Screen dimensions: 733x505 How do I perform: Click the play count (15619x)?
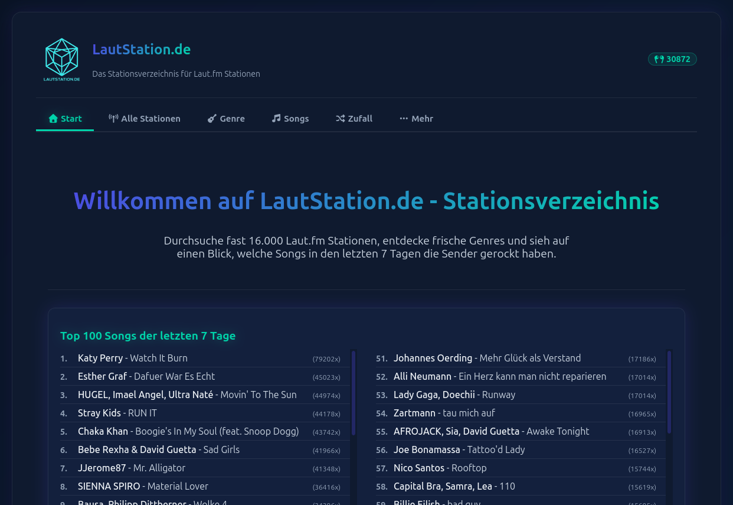(x=642, y=487)
